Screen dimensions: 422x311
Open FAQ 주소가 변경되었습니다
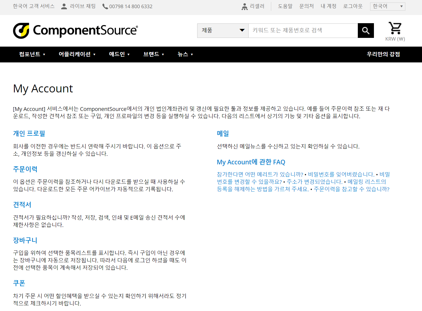coord(315,182)
